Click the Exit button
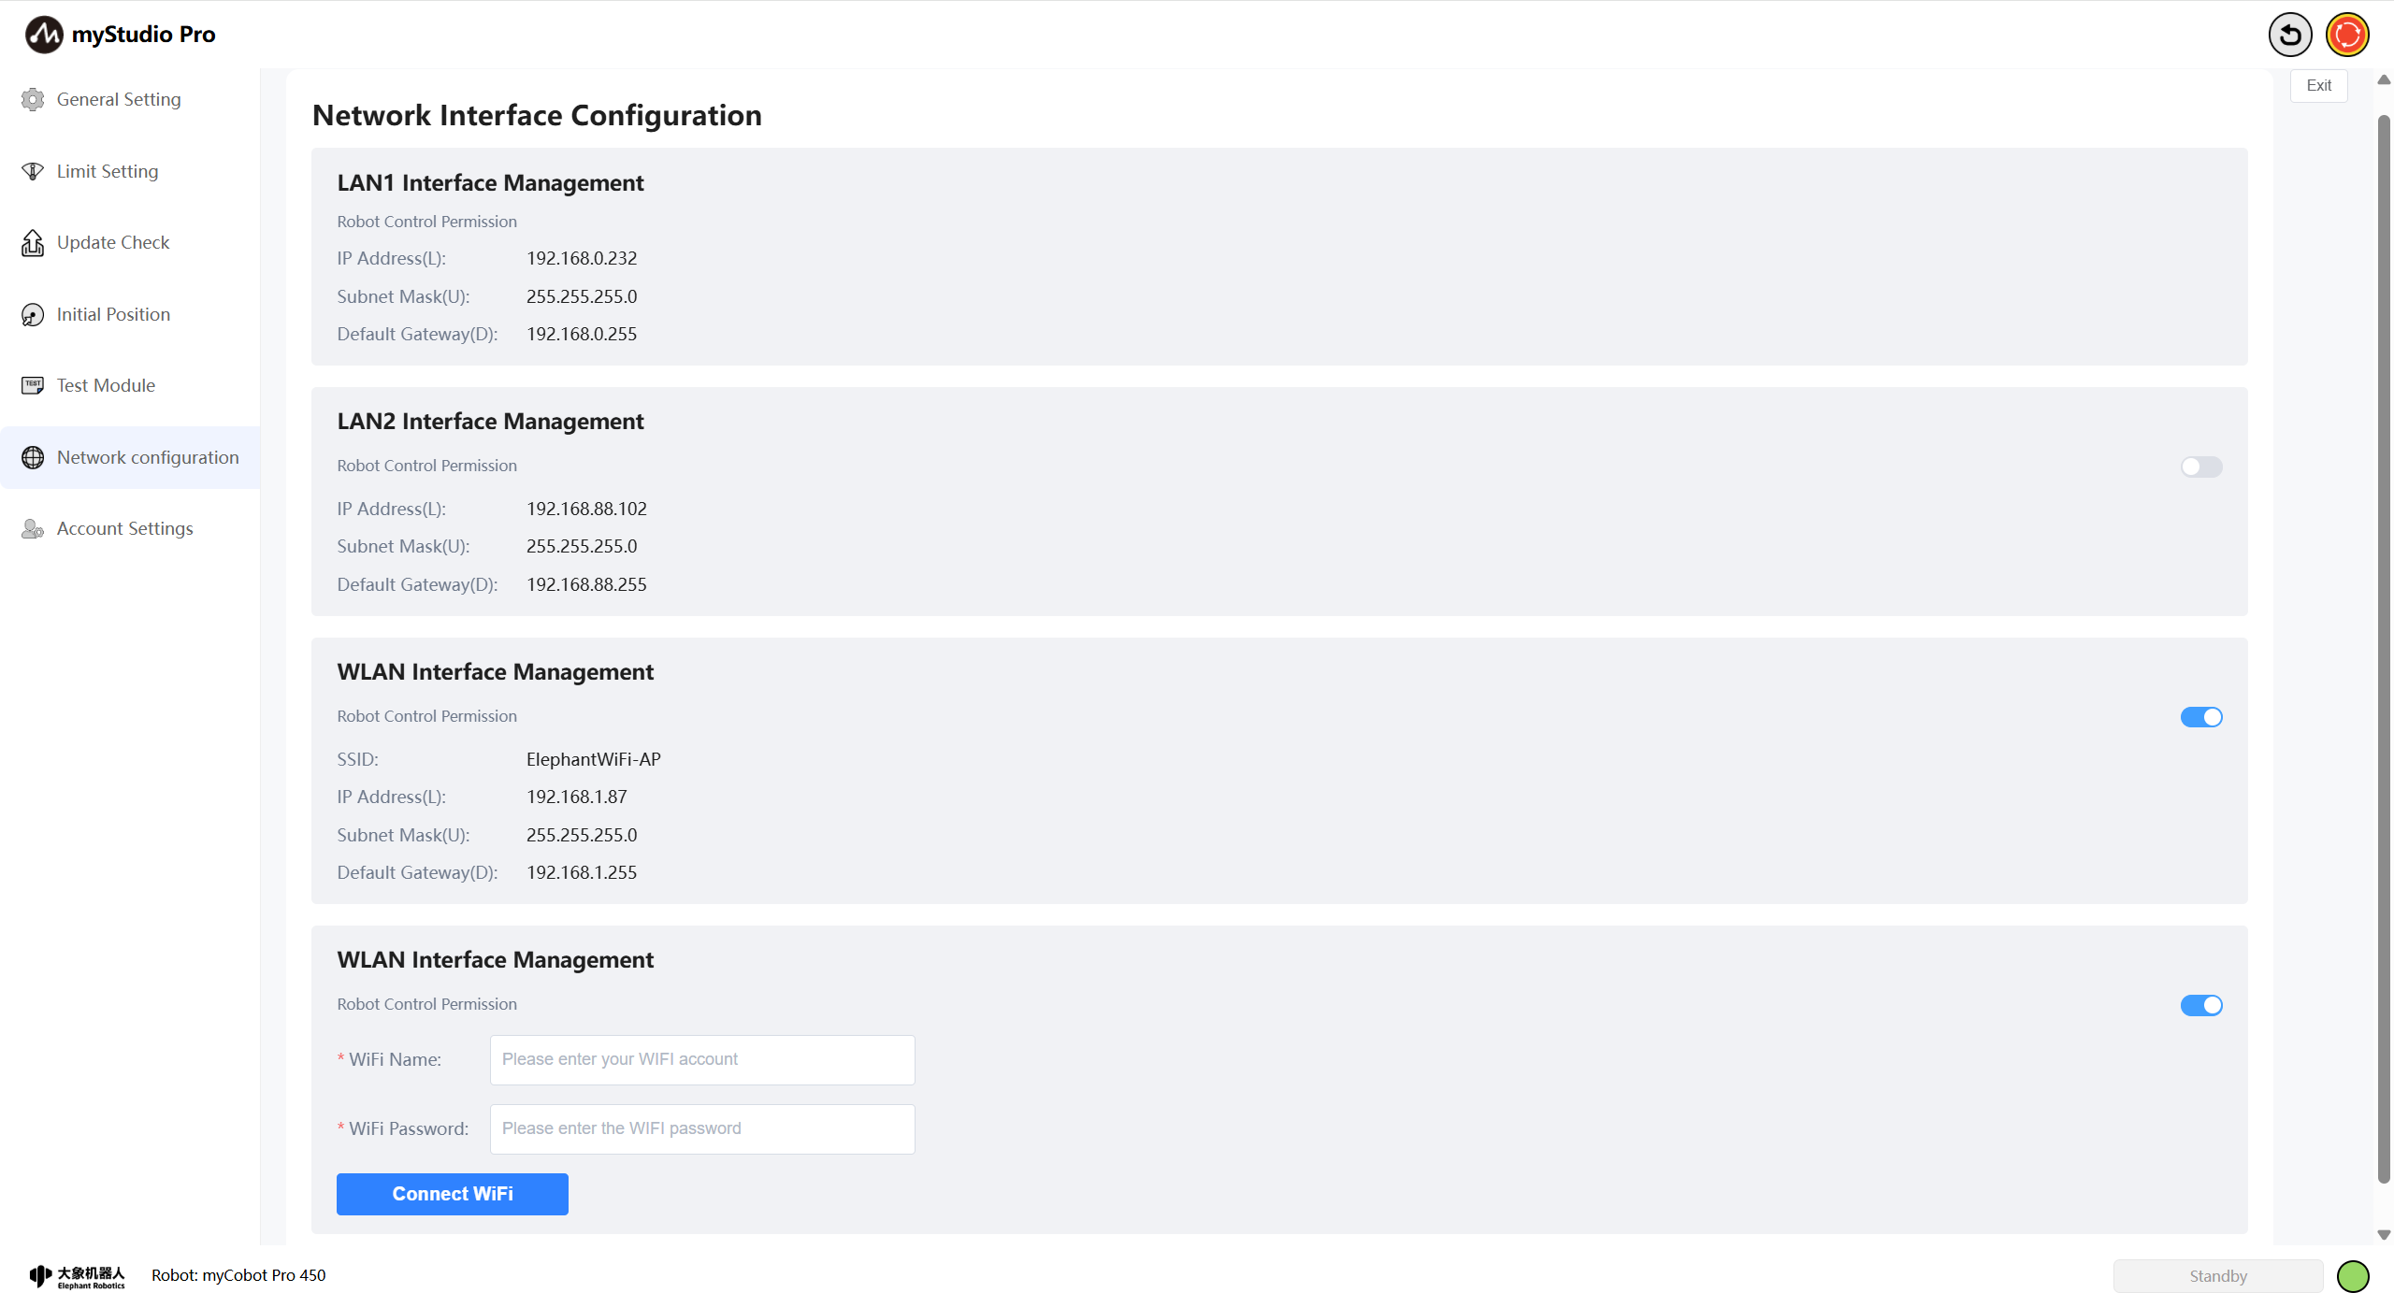Screen dimensions: 2394x1307 point(2318,86)
